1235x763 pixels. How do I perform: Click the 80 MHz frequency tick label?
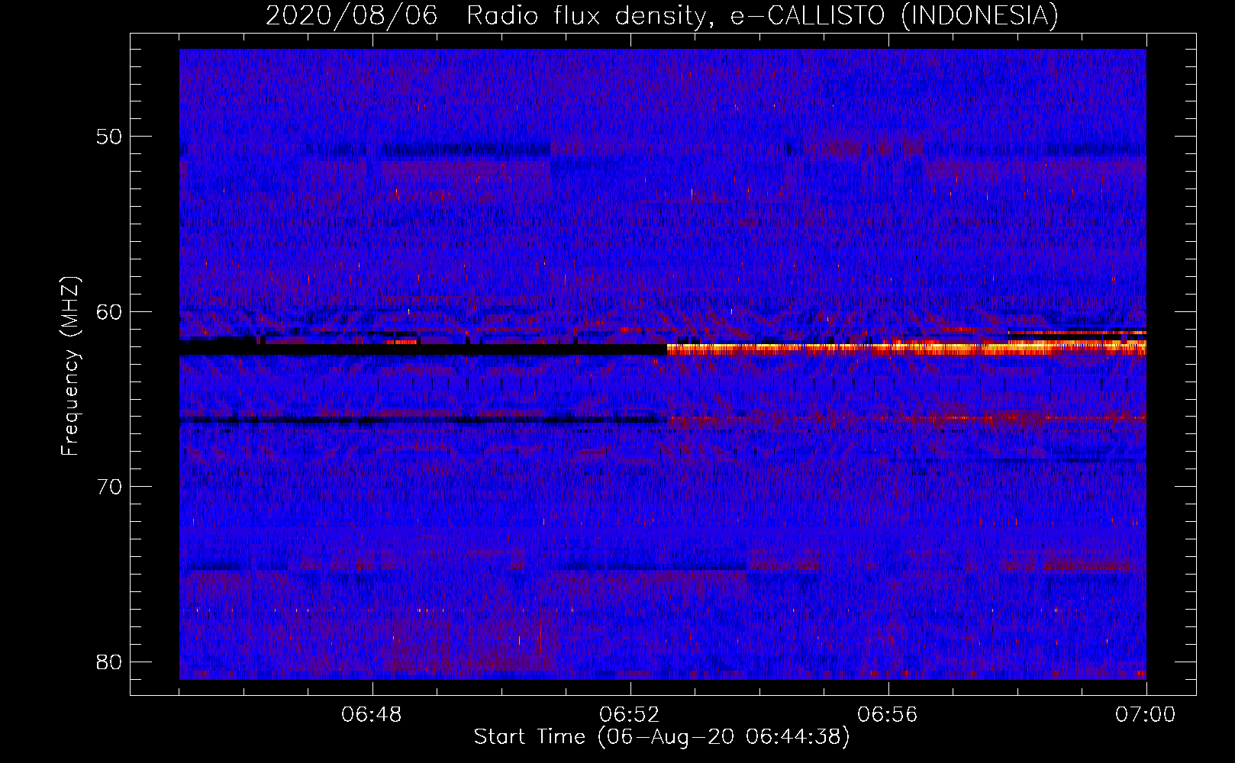point(110,661)
